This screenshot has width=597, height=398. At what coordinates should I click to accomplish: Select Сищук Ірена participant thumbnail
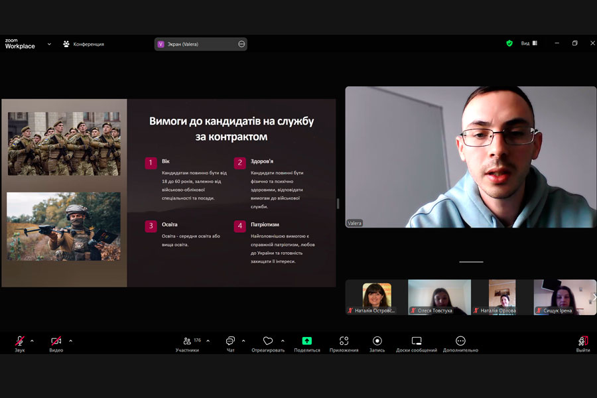pyautogui.click(x=565, y=297)
